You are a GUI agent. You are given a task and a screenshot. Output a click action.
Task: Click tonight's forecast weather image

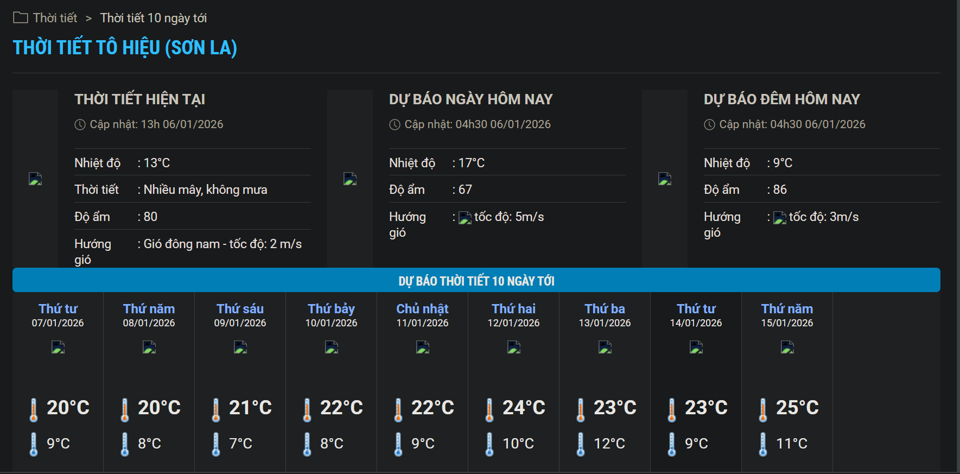(x=665, y=179)
